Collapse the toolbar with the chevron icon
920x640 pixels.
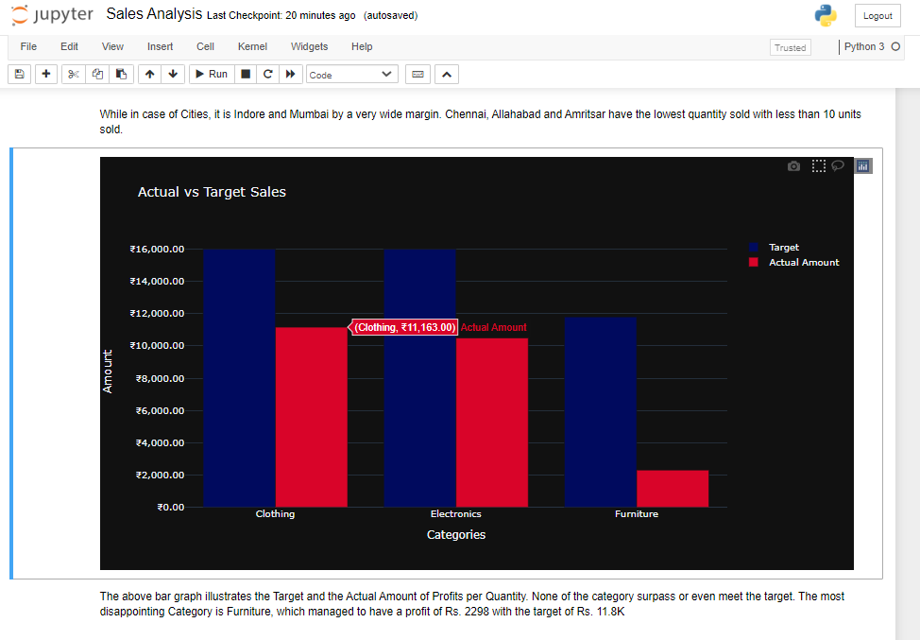click(x=446, y=74)
